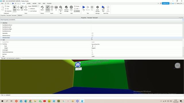184x103 pixels.
Task: Open the UI insert tool
Action: [56, 8]
